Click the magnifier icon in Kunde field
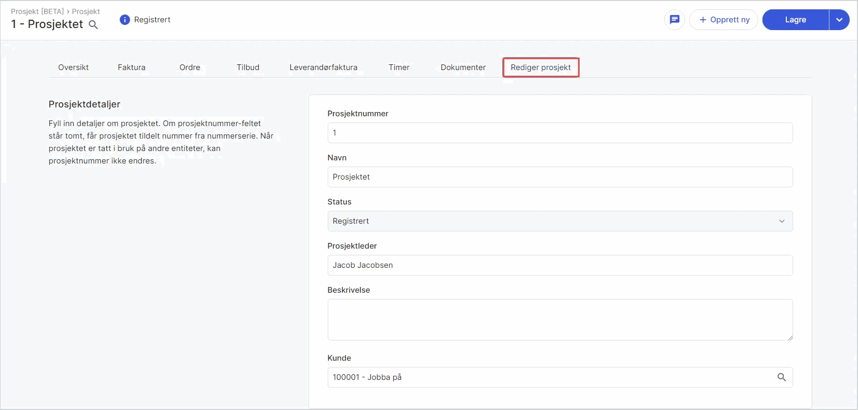This screenshot has width=858, height=410. coord(782,377)
